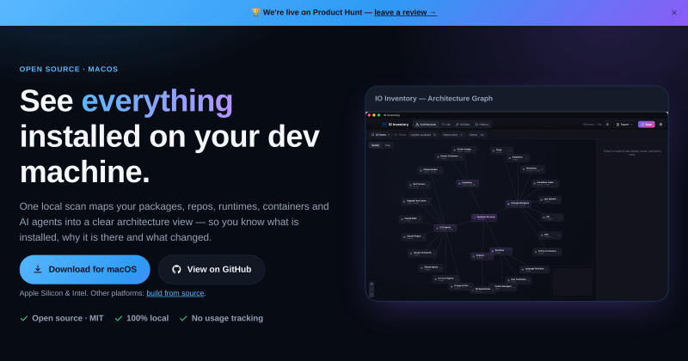Open the Export dropdown in app preview
Screen dimensions: 688x361
tap(624, 125)
